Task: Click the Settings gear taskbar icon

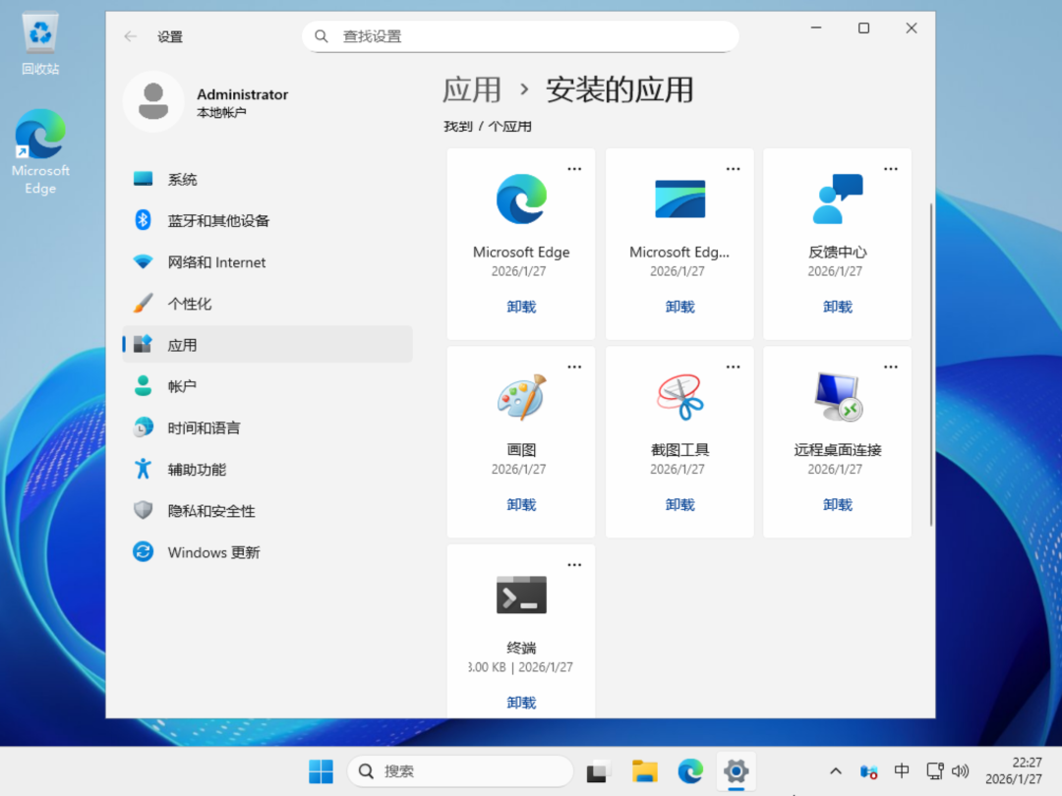Action: pyautogui.click(x=737, y=771)
